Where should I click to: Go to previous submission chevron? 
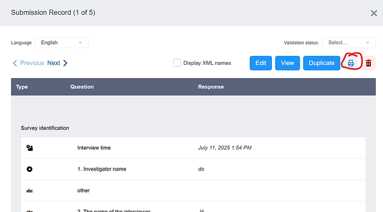[15, 63]
